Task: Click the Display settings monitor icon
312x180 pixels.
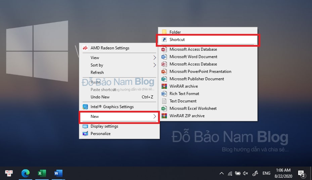Action: 85,127
